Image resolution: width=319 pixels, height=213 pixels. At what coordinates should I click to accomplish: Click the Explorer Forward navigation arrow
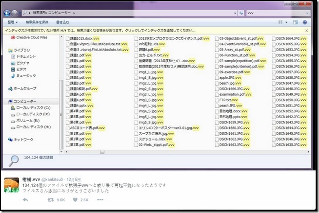15,13
